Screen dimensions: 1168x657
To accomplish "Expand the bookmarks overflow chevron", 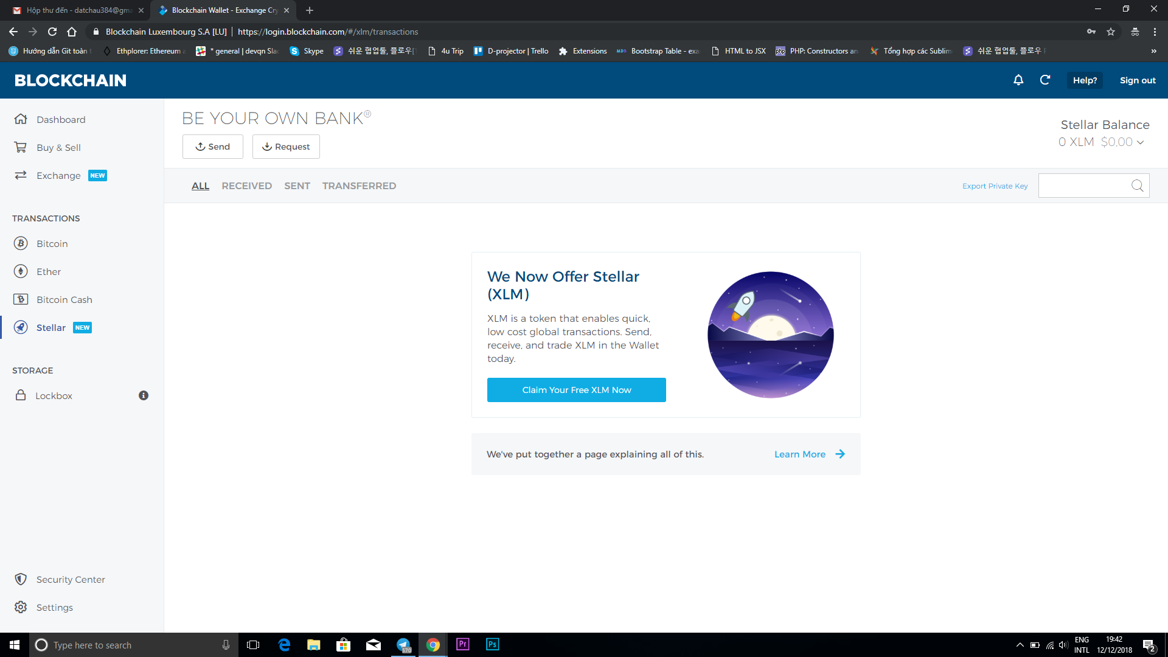I will (x=1153, y=51).
